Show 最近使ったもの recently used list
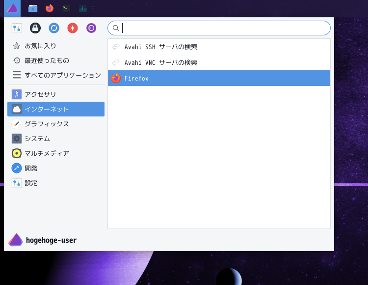This screenshot has height=285, width=368. tap(56, 60)
